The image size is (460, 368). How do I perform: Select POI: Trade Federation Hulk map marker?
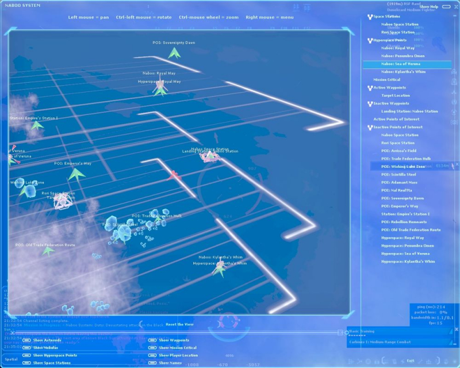tap(158, 218)
